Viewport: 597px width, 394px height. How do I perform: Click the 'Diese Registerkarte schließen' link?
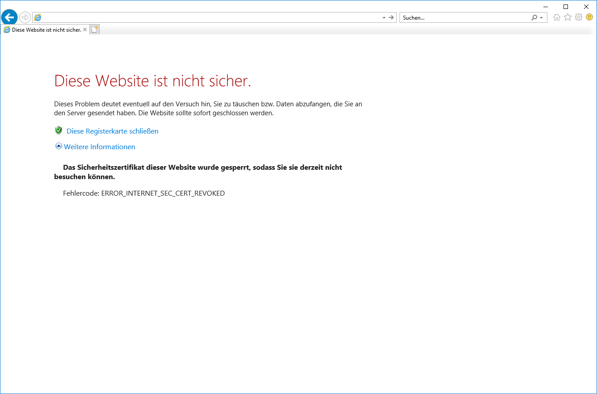click(113, 131)
